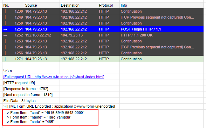
Task: Select packet 1249 TCP Previous segment row
Action: coord(103,17)
